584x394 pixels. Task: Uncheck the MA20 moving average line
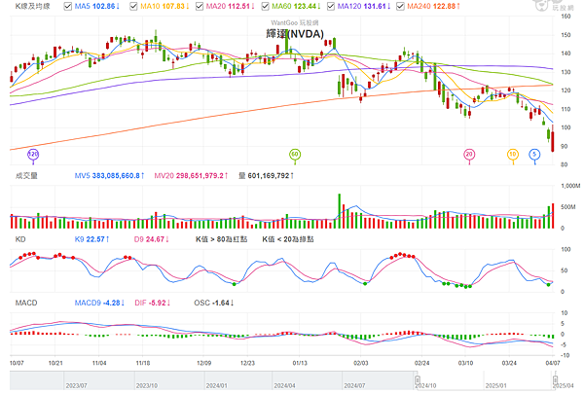[x=200, y=7]
